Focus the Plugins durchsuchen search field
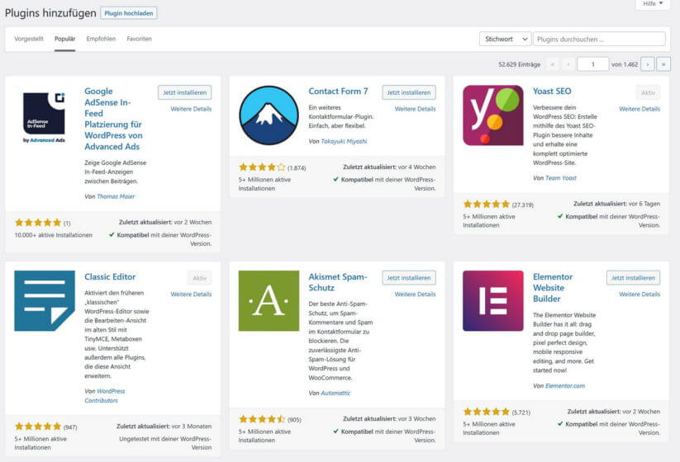Viewport: 680px width, 462px height. [x=599, y=39]
